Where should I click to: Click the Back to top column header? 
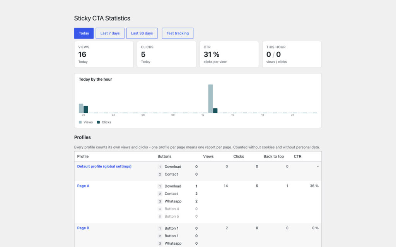point(274,156)
